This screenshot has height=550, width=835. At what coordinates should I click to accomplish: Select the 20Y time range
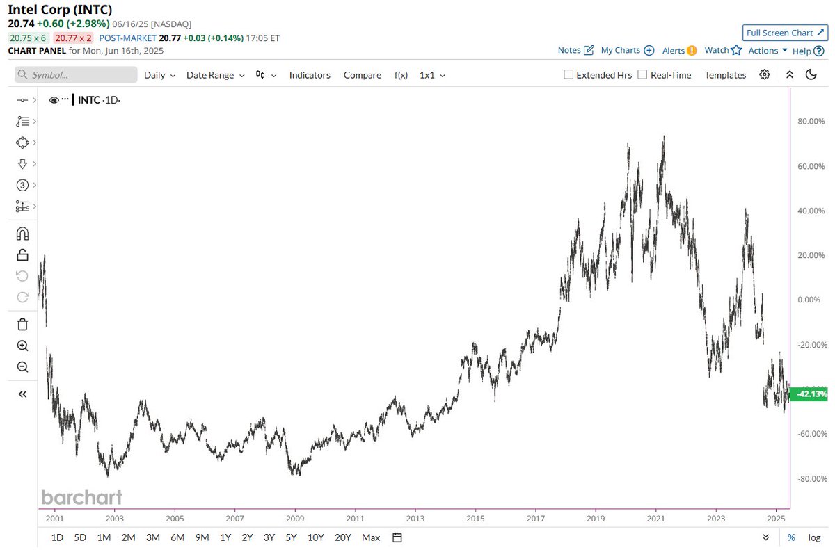pyautogui.click(x=342, y=537)
